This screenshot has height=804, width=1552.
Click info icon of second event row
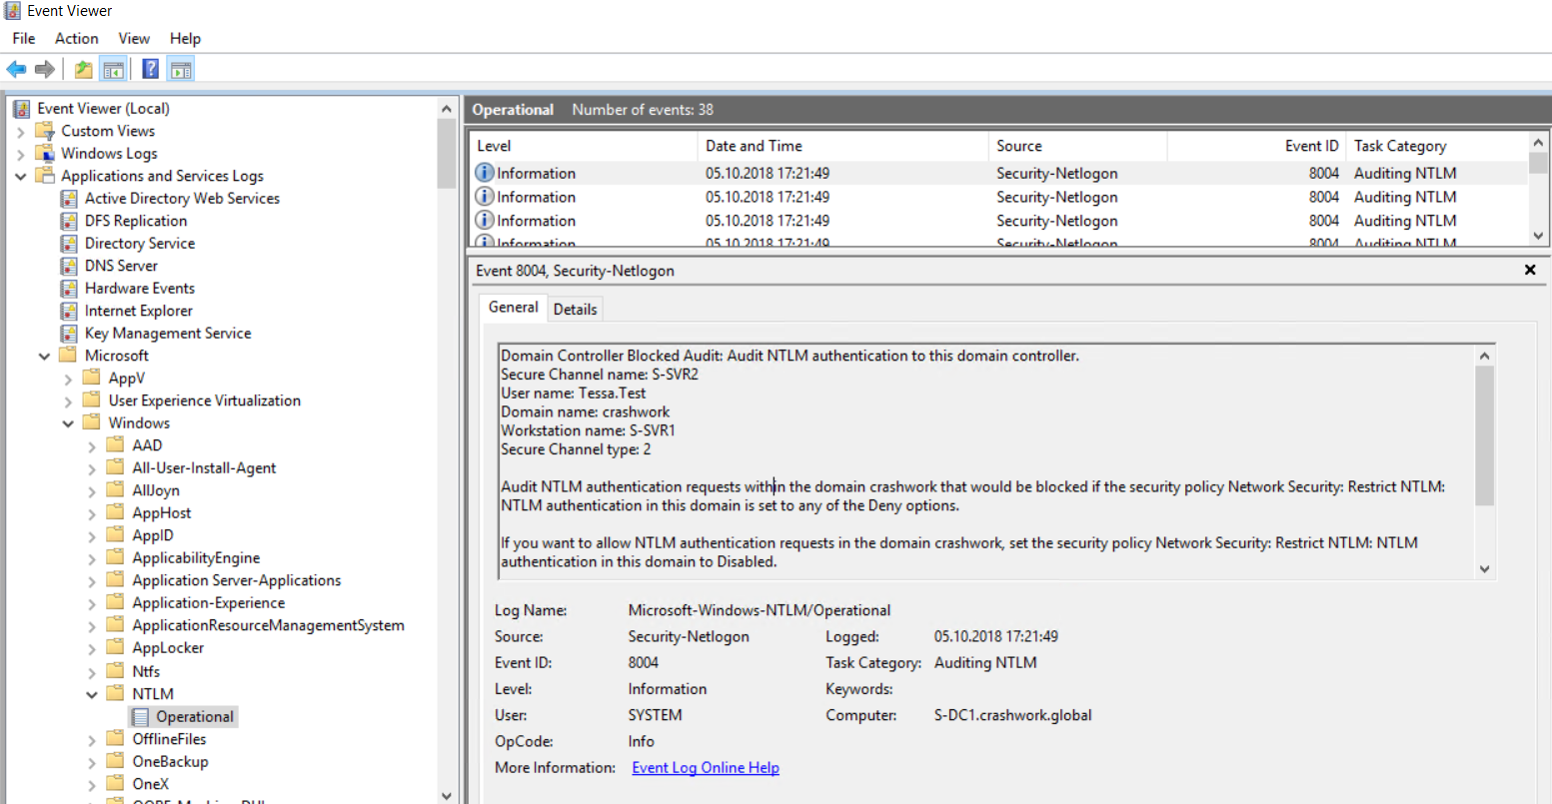pyautogui.click(x=485, y=197)
